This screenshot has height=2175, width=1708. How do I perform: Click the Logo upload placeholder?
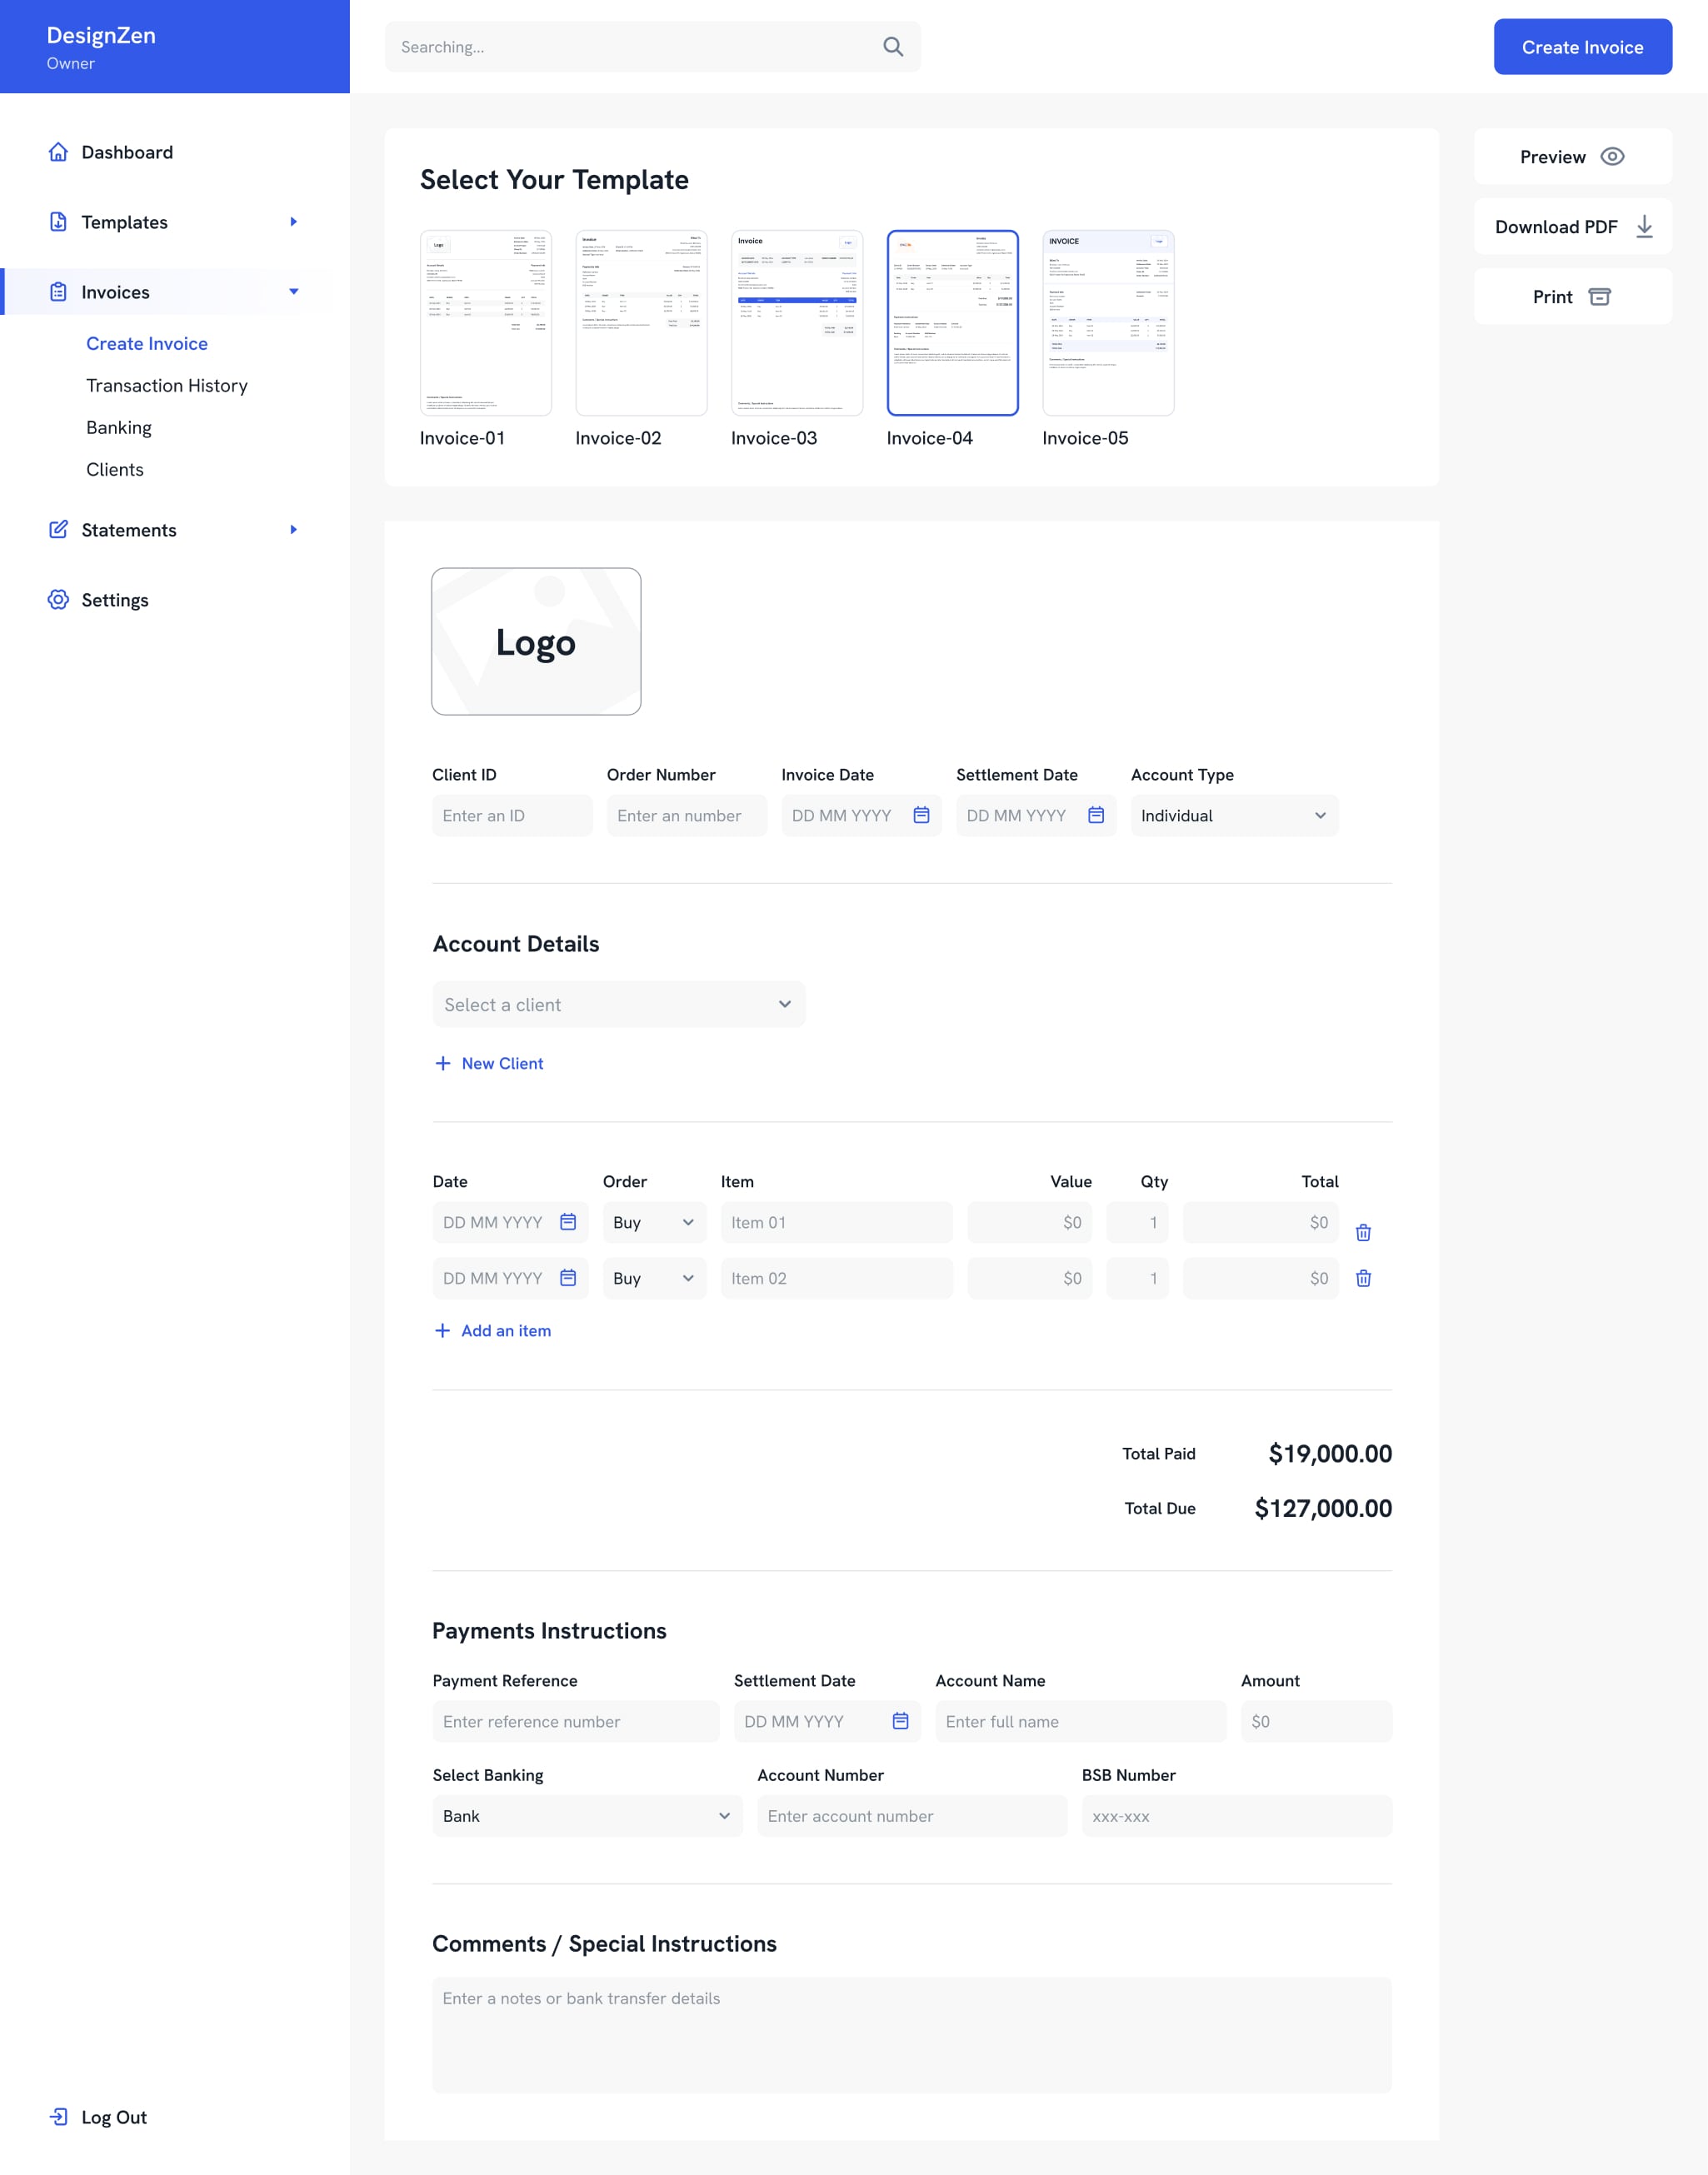pyautogui.click(x=536, y=641)
